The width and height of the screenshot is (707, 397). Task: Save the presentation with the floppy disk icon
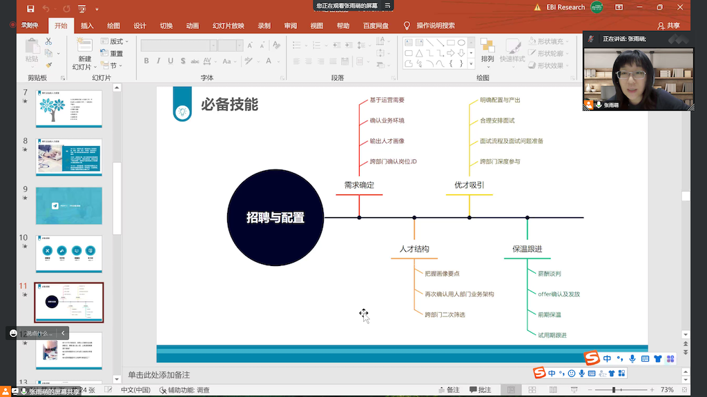[30, 8]
